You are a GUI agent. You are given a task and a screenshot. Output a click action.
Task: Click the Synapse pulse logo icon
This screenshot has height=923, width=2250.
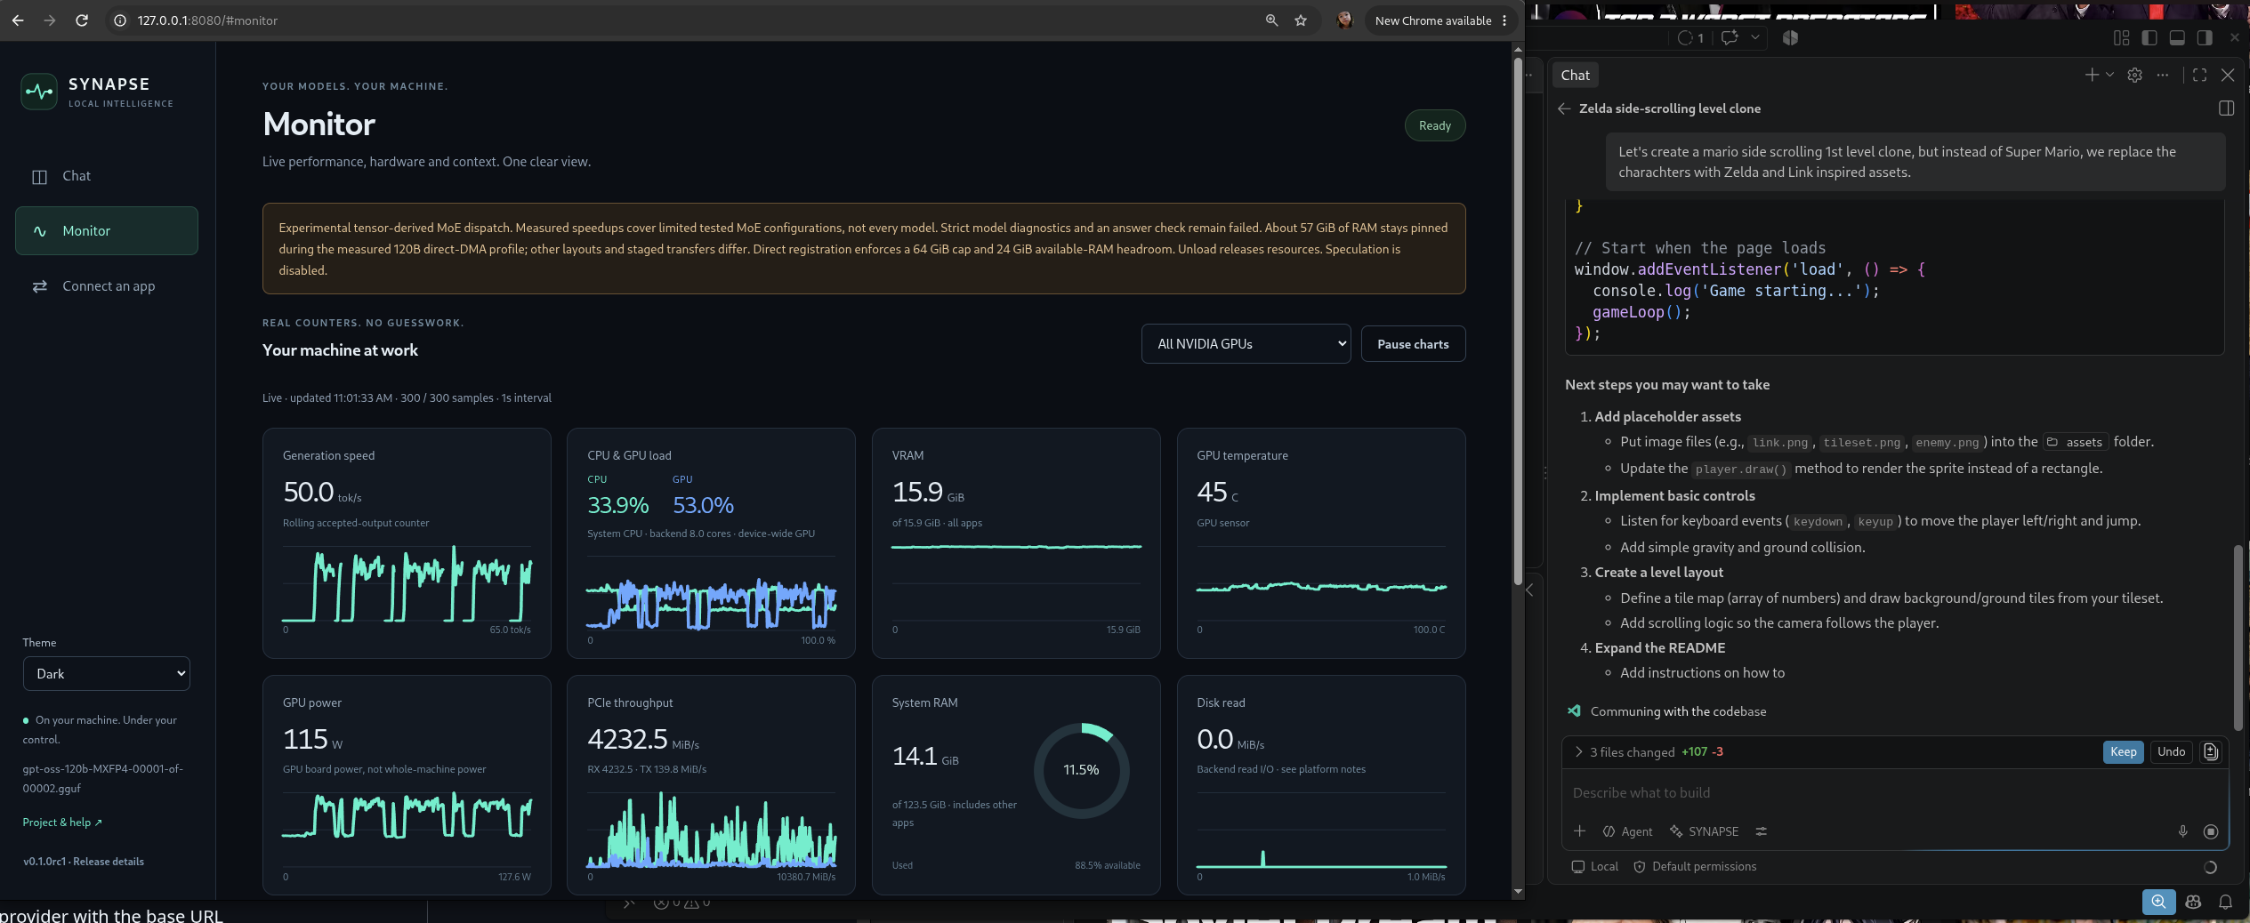tap(39, 92)
